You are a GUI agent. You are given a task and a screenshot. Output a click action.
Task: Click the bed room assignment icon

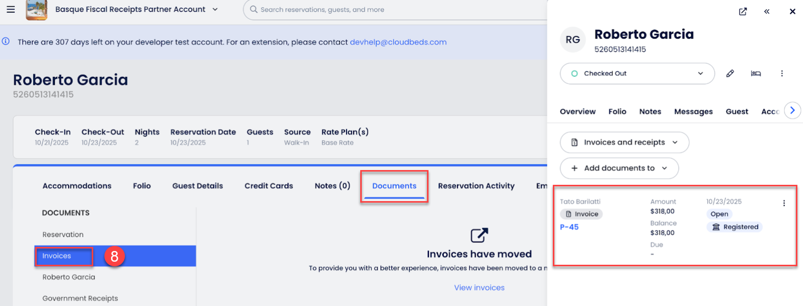click(x=756, y=73)
